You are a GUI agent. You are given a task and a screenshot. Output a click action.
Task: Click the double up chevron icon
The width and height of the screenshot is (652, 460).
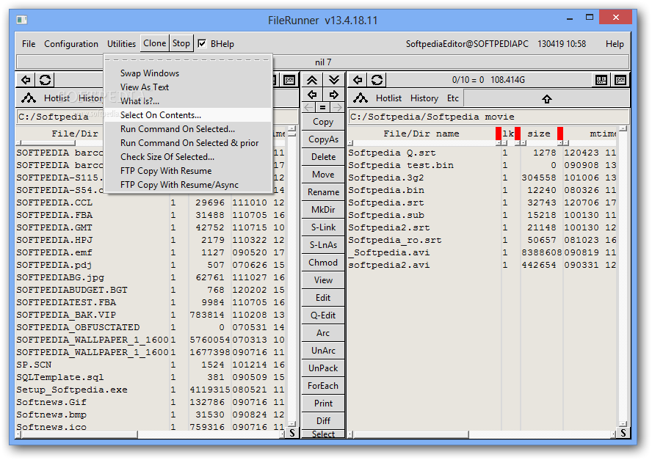[x=312, y=79]
